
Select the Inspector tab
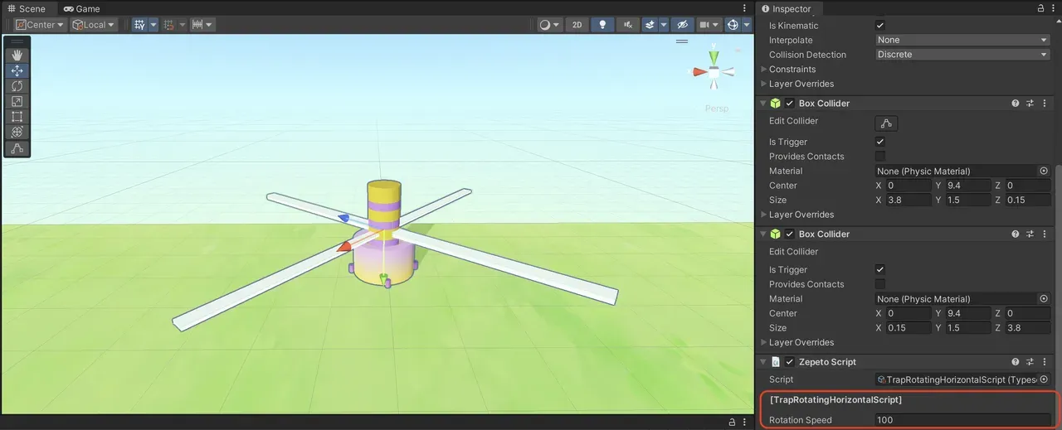790,8
